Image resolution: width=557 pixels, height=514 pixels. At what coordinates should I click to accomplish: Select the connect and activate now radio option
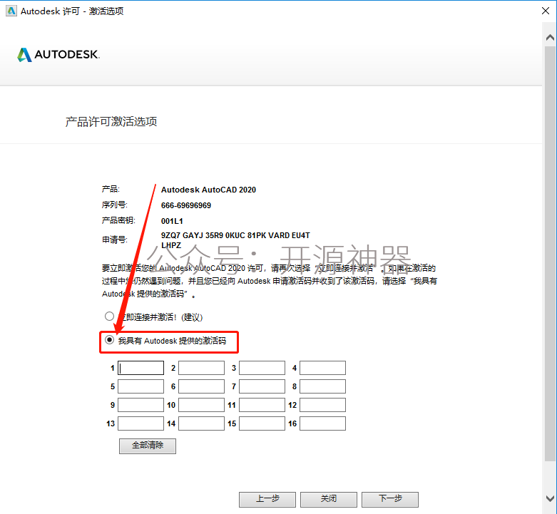tap(109, 317)
